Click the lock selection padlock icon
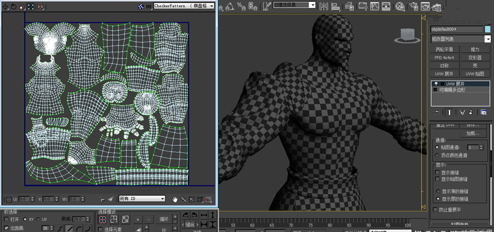This screenshot has width=494, height=232. tap(102, 199)
